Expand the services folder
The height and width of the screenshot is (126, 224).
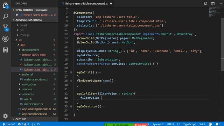coord(35,89)
